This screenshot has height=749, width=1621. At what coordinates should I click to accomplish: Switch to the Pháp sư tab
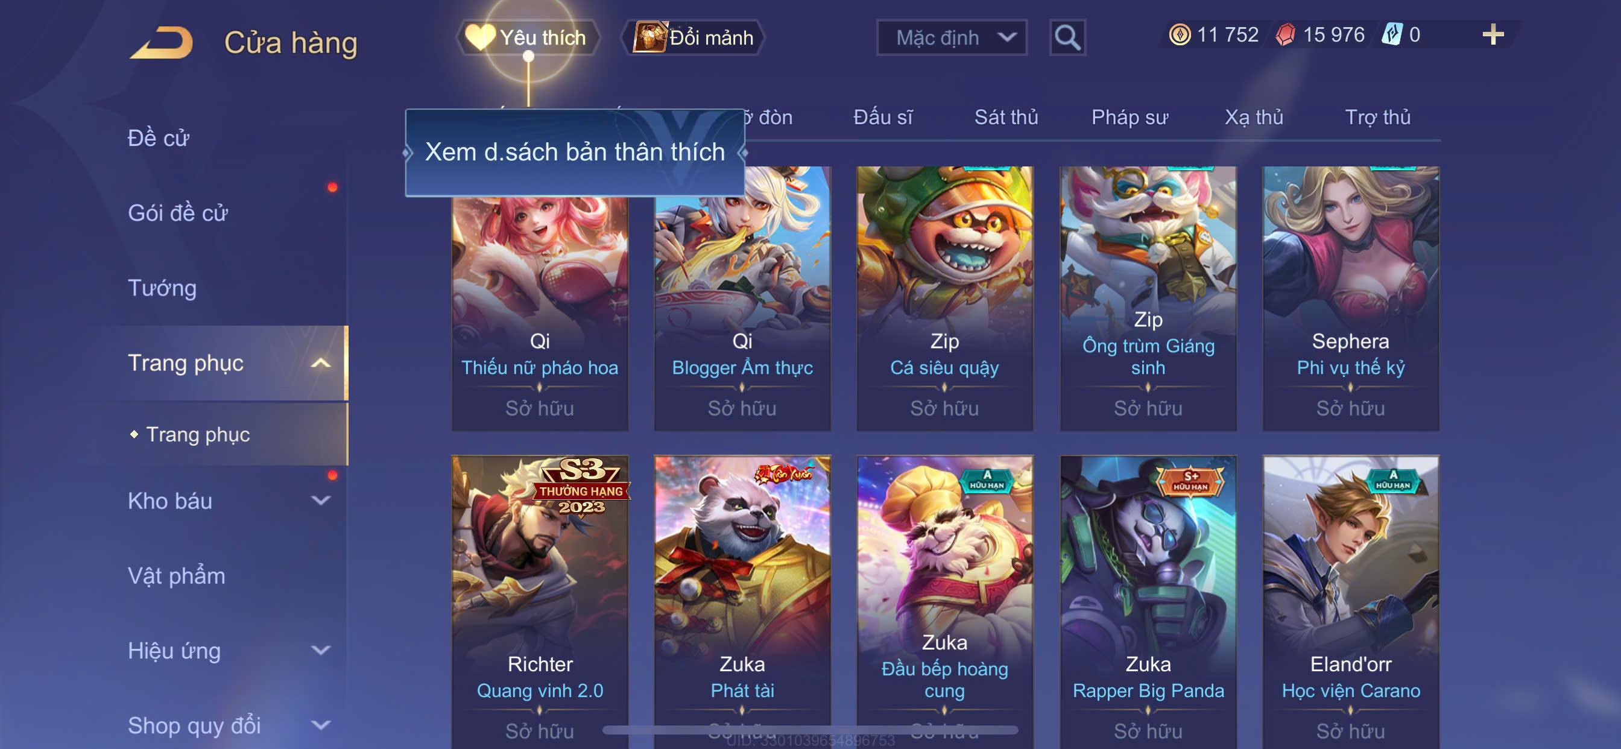click(x=1130, y=117)
